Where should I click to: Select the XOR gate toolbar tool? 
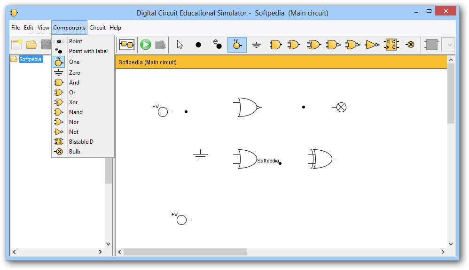(313, 45)
